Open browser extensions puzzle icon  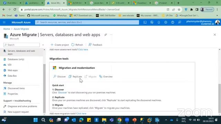pos(191,9)
